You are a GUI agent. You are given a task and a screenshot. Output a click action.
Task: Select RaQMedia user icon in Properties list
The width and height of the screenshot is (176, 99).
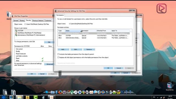tap(16, 33)
